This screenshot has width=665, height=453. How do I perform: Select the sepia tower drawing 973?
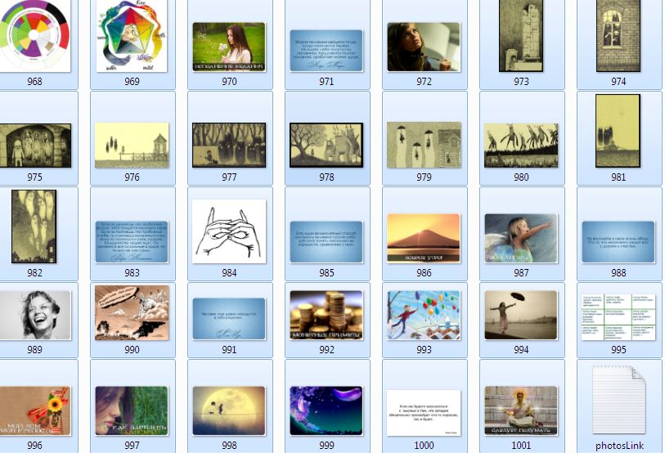(x=521, y=36)
